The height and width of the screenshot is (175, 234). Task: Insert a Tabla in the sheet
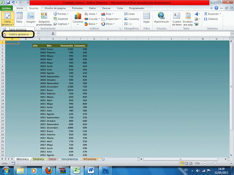pyautogui.click(x=19, y=18)
